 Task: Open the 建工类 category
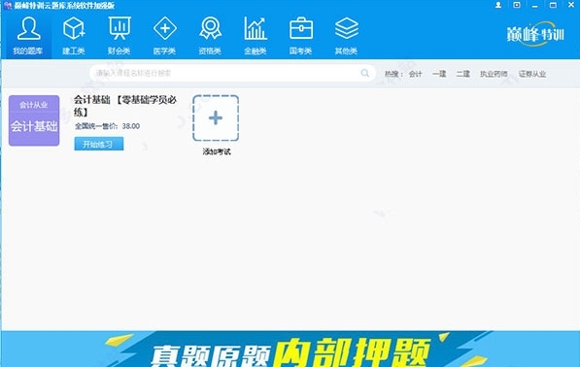tap(74, 36)
